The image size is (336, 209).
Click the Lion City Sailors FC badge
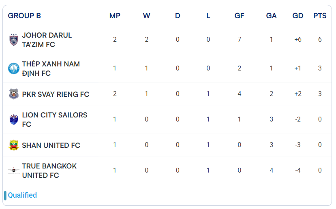coord(14,119)
